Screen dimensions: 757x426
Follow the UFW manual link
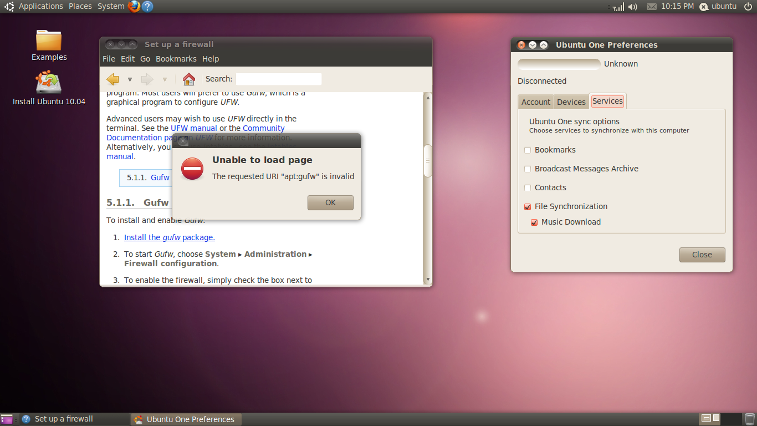pos(194,128)
